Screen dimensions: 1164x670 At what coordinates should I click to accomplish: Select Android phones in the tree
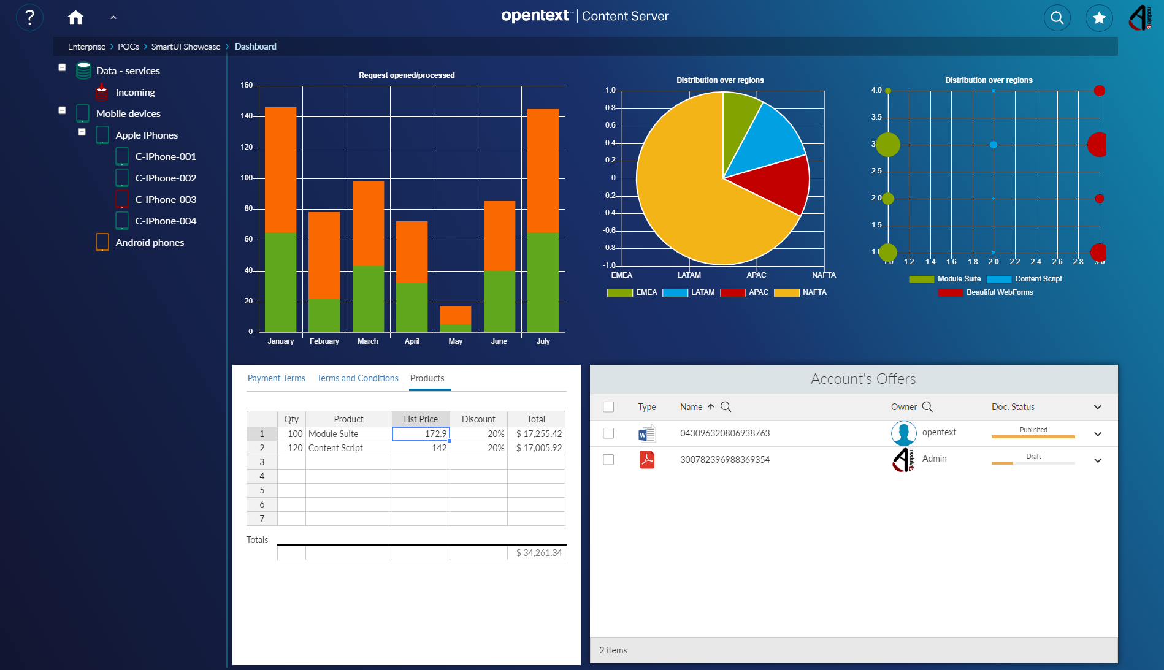[150, 242]
